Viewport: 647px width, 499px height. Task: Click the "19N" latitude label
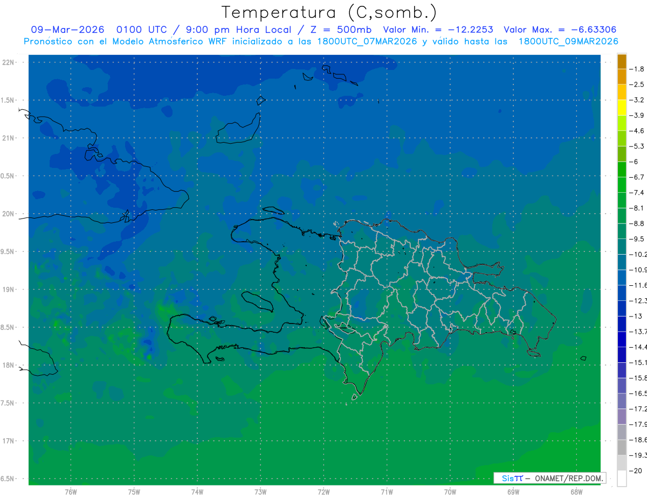pos(8,290)
